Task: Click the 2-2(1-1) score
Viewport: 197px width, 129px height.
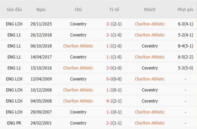Action: coord(114,123)
